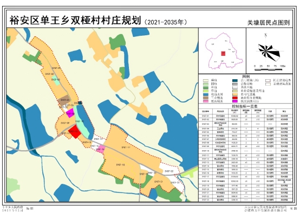Click the 控制指标一览表 table heading
The image size is (299, 212).
coord(246,106)
